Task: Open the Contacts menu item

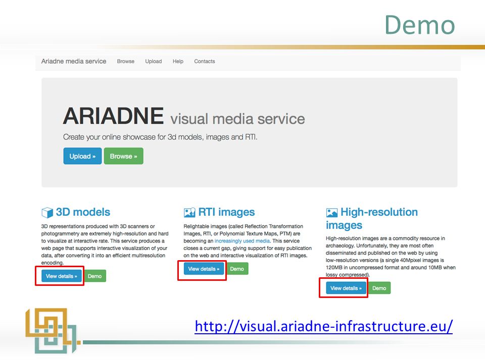Action: (205, 61)
